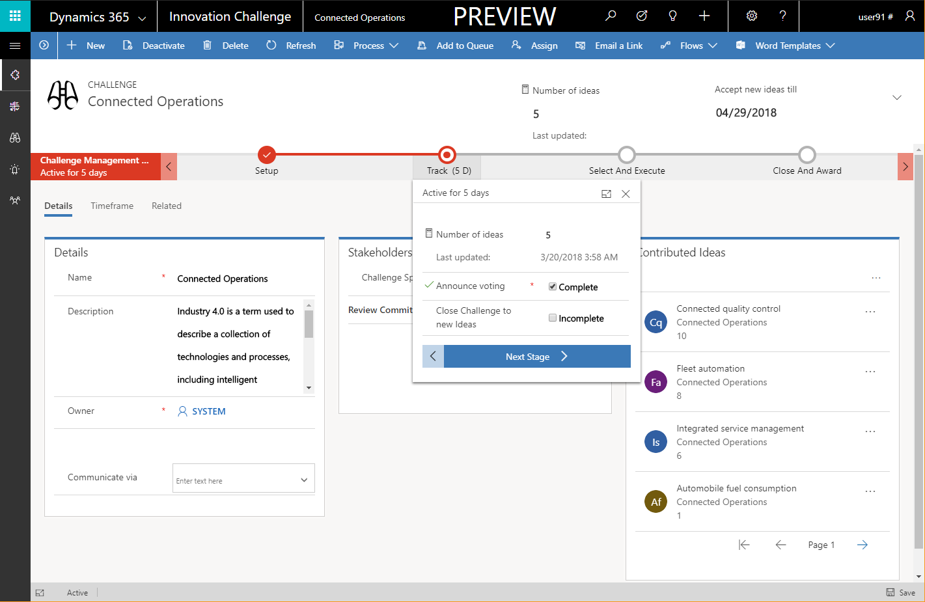This screenshot has width=925, height=602.
Task: Pop out the stage flyout window
Action: 606,194
